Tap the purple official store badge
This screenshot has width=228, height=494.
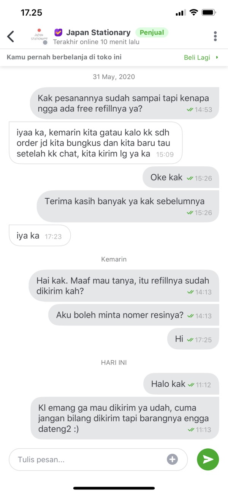click(58, 32)
